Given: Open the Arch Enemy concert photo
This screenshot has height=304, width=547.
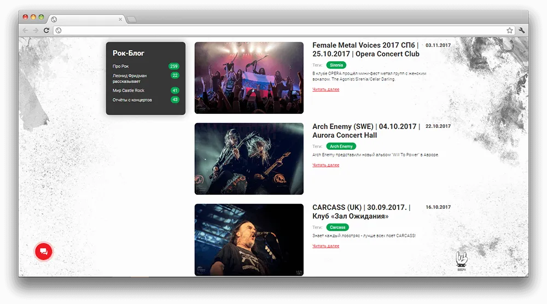Looking at the screenshot, I should 249,159.
